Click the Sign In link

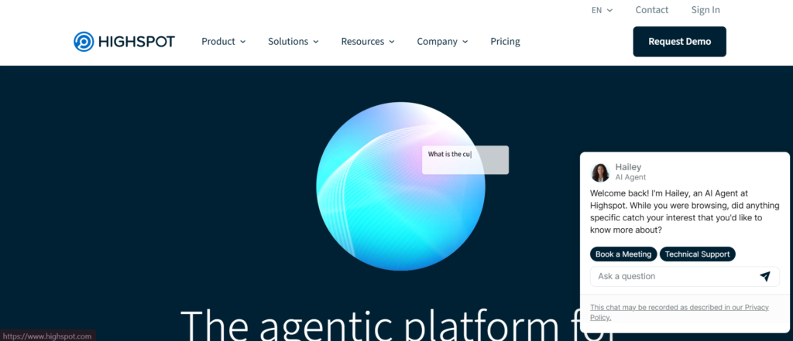705,10
